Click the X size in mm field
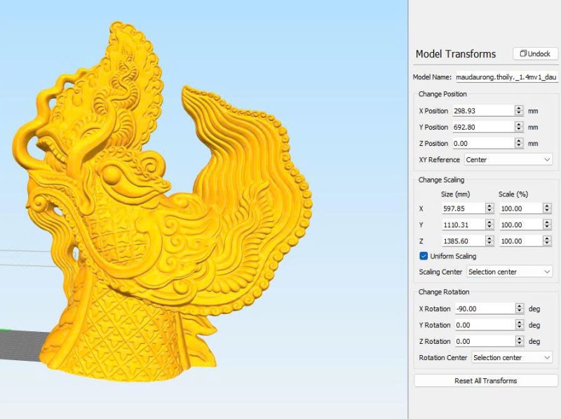The image size is (561, 419). click(x=462, y=208)
